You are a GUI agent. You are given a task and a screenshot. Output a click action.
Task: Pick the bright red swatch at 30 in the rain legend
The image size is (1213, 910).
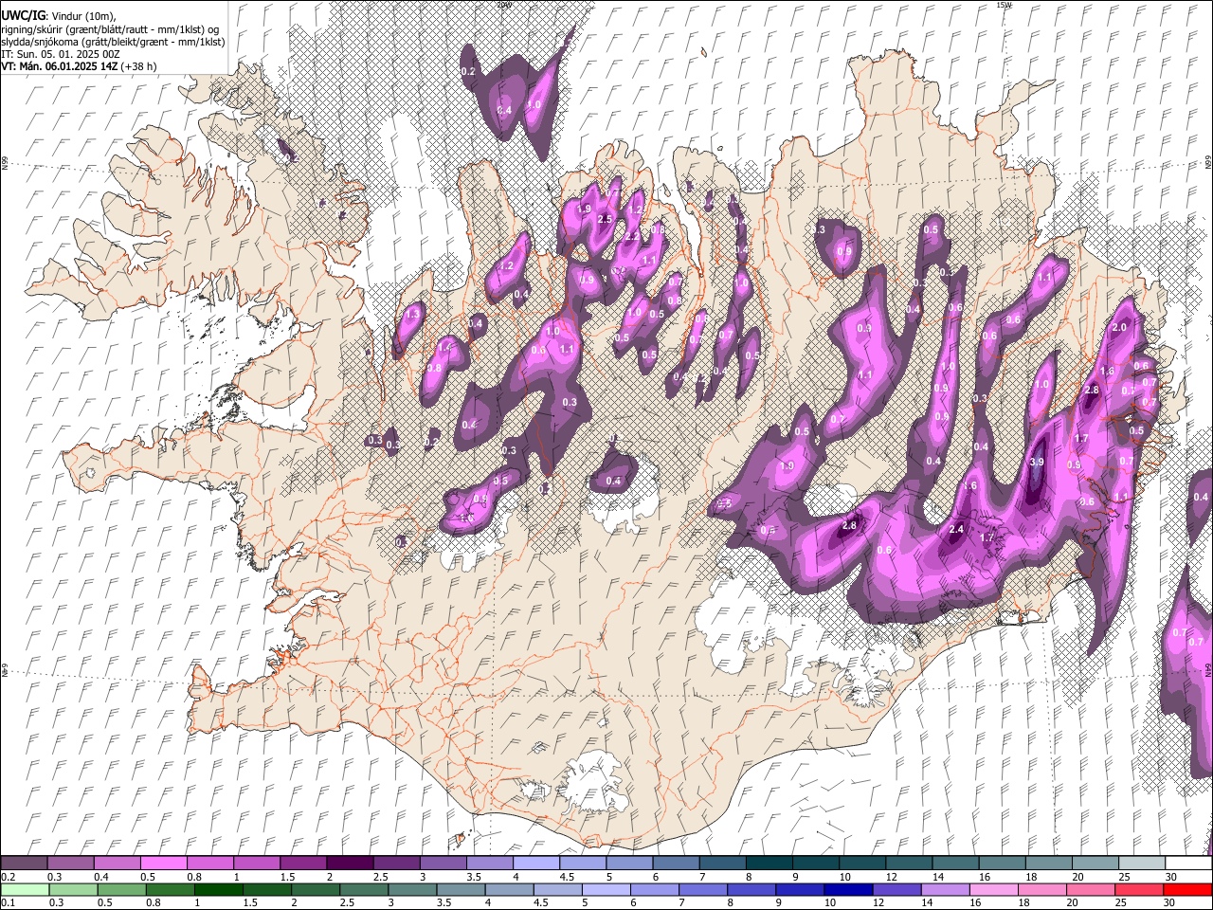1186,890
